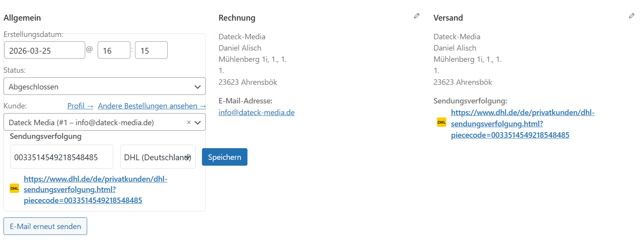The height and width of the screenshot is (245, 642).
Task: Click the Allgemein section heading
Action: pos(22,18)
